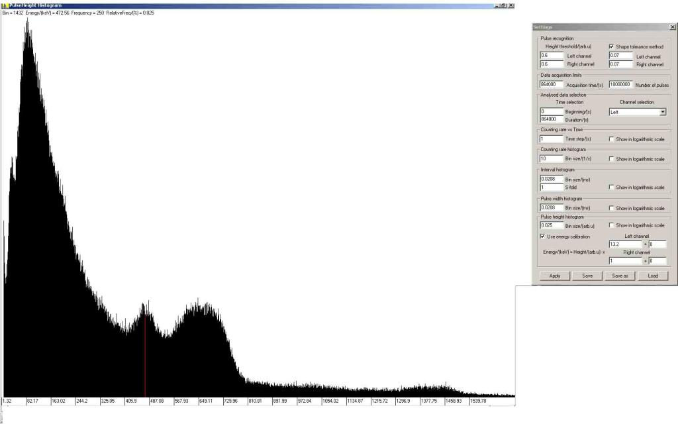This screenshot has width=678, height=424.
Task: Disable Use energy calibration checkbox
Action: coord(544,236)
